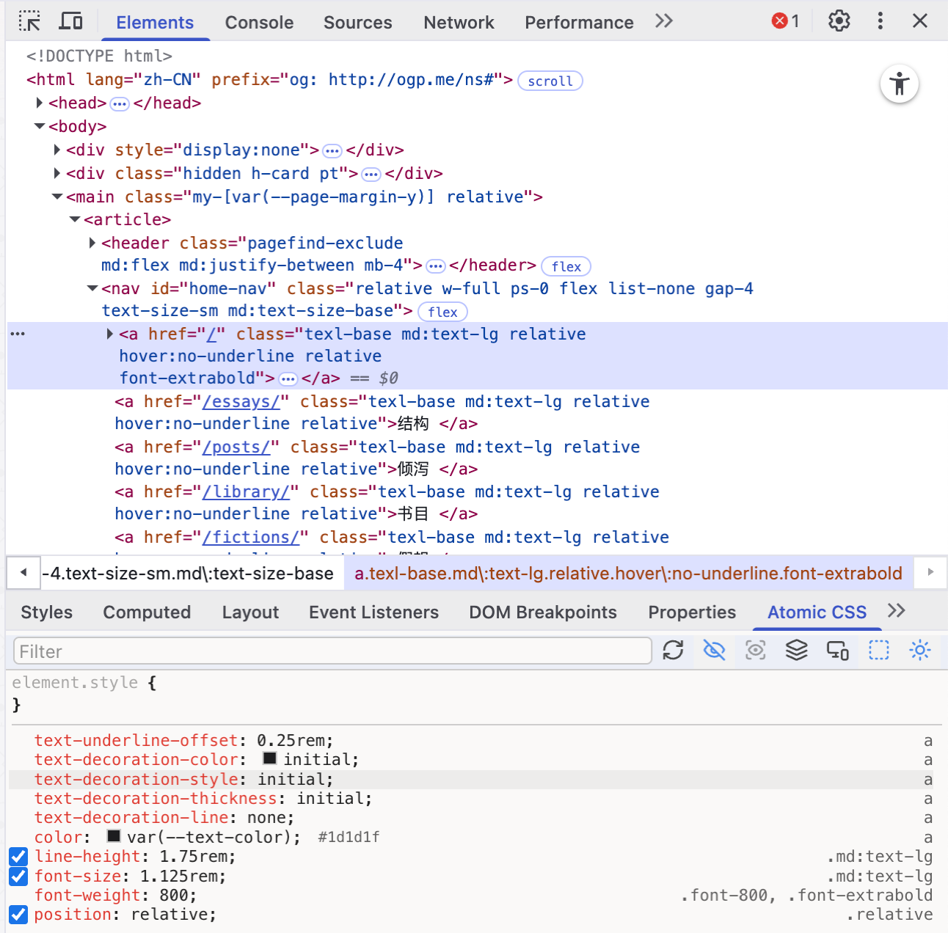Uncheck the line-height property checkbox

tap(18, 857)
